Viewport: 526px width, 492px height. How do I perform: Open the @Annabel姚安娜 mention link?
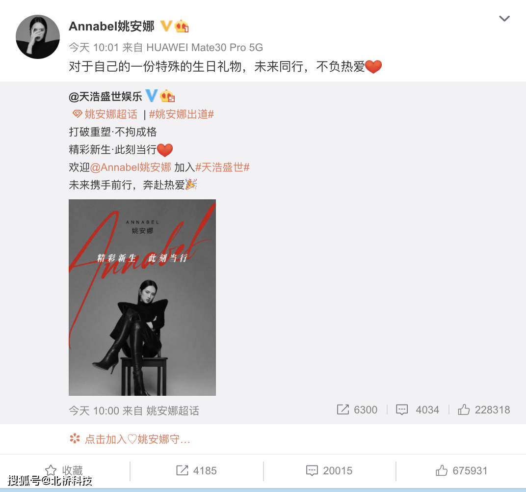(x=131, y=167)
